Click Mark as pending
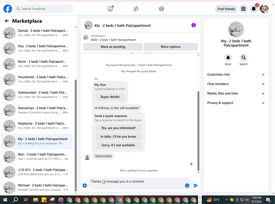This screenshot has height=204, width=275. [x=113, y=47]
